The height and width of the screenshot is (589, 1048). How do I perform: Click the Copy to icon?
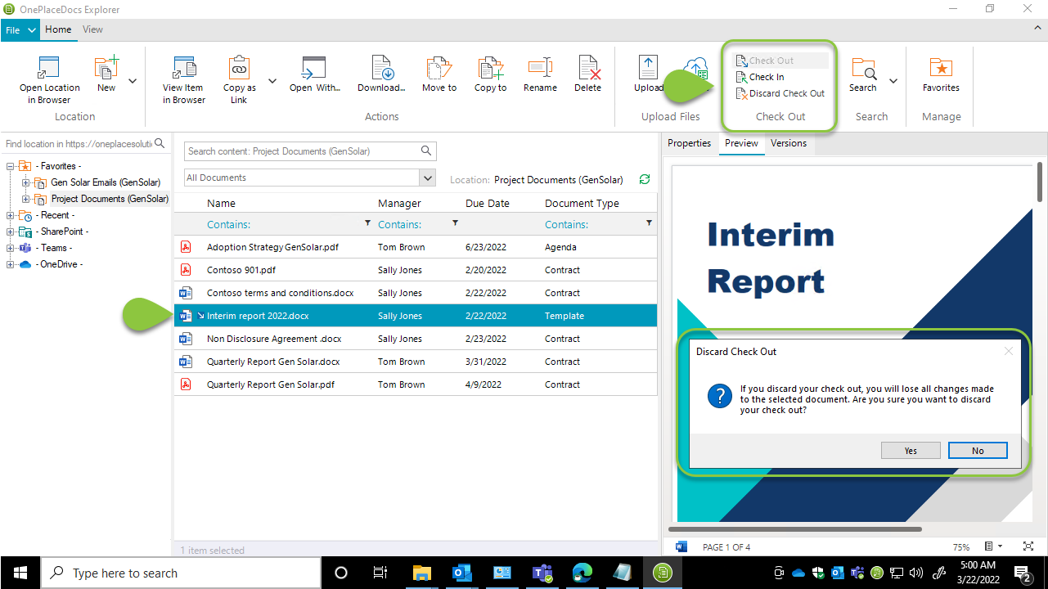[x=490, y=68]
